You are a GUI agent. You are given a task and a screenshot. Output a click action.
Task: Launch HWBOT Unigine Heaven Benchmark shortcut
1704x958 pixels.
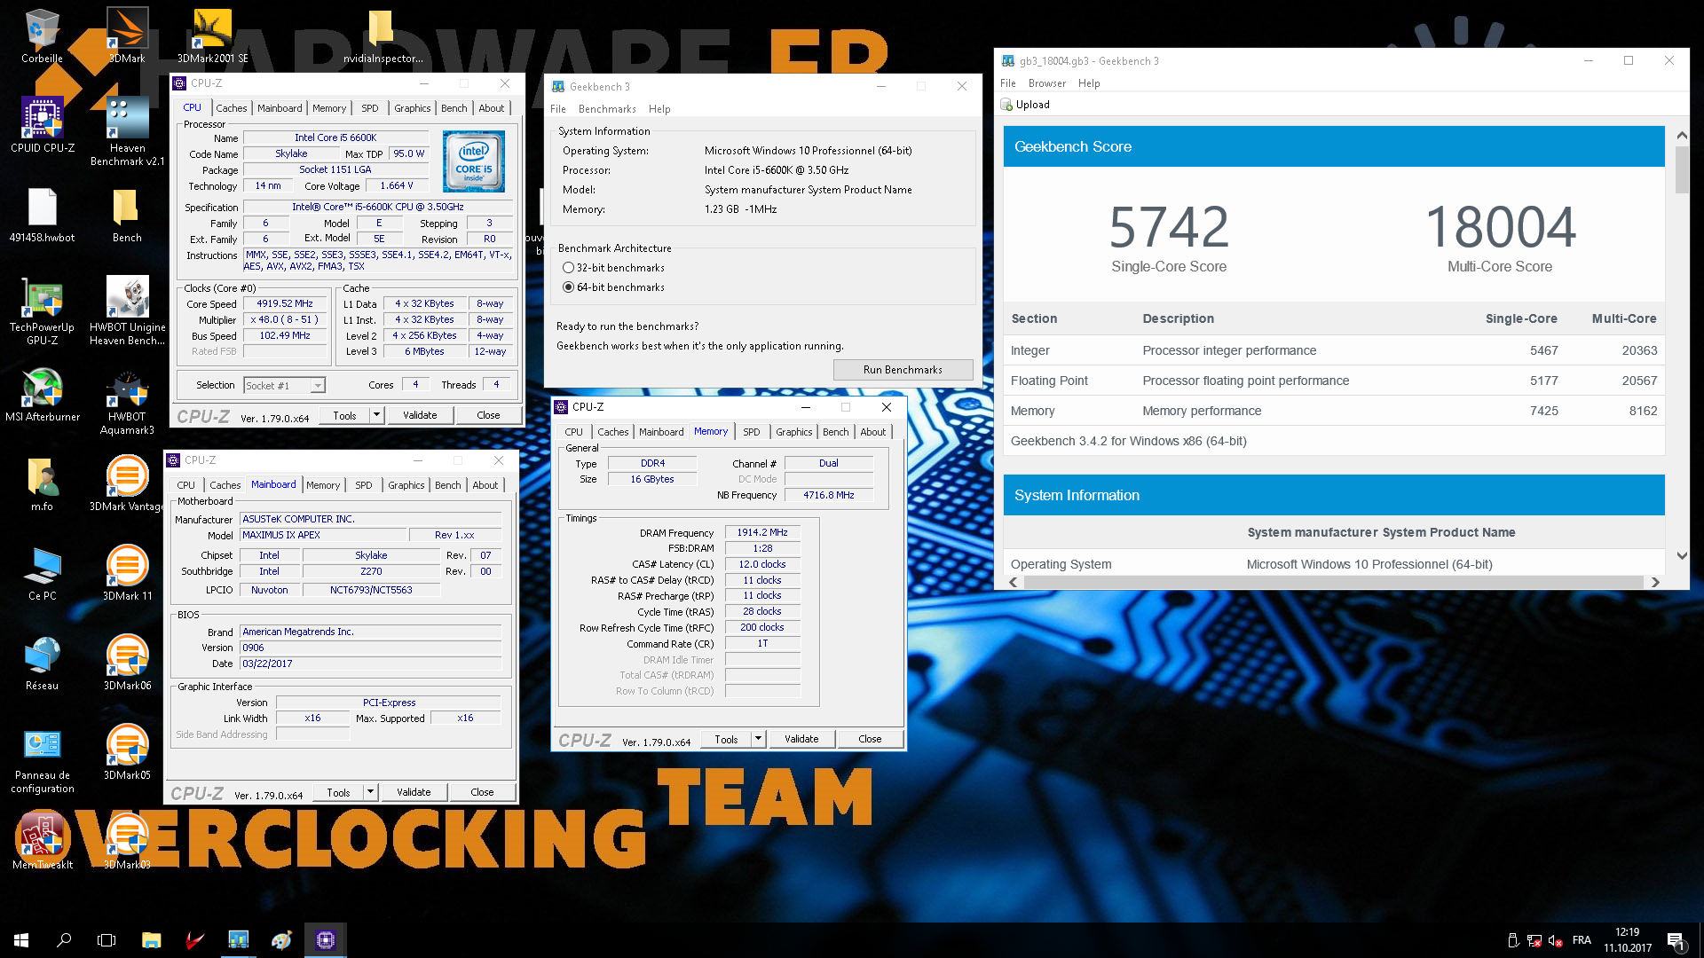[127, 310]
